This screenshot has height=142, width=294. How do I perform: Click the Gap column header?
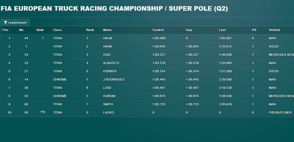pyautogui.click(x=189, y=30)
